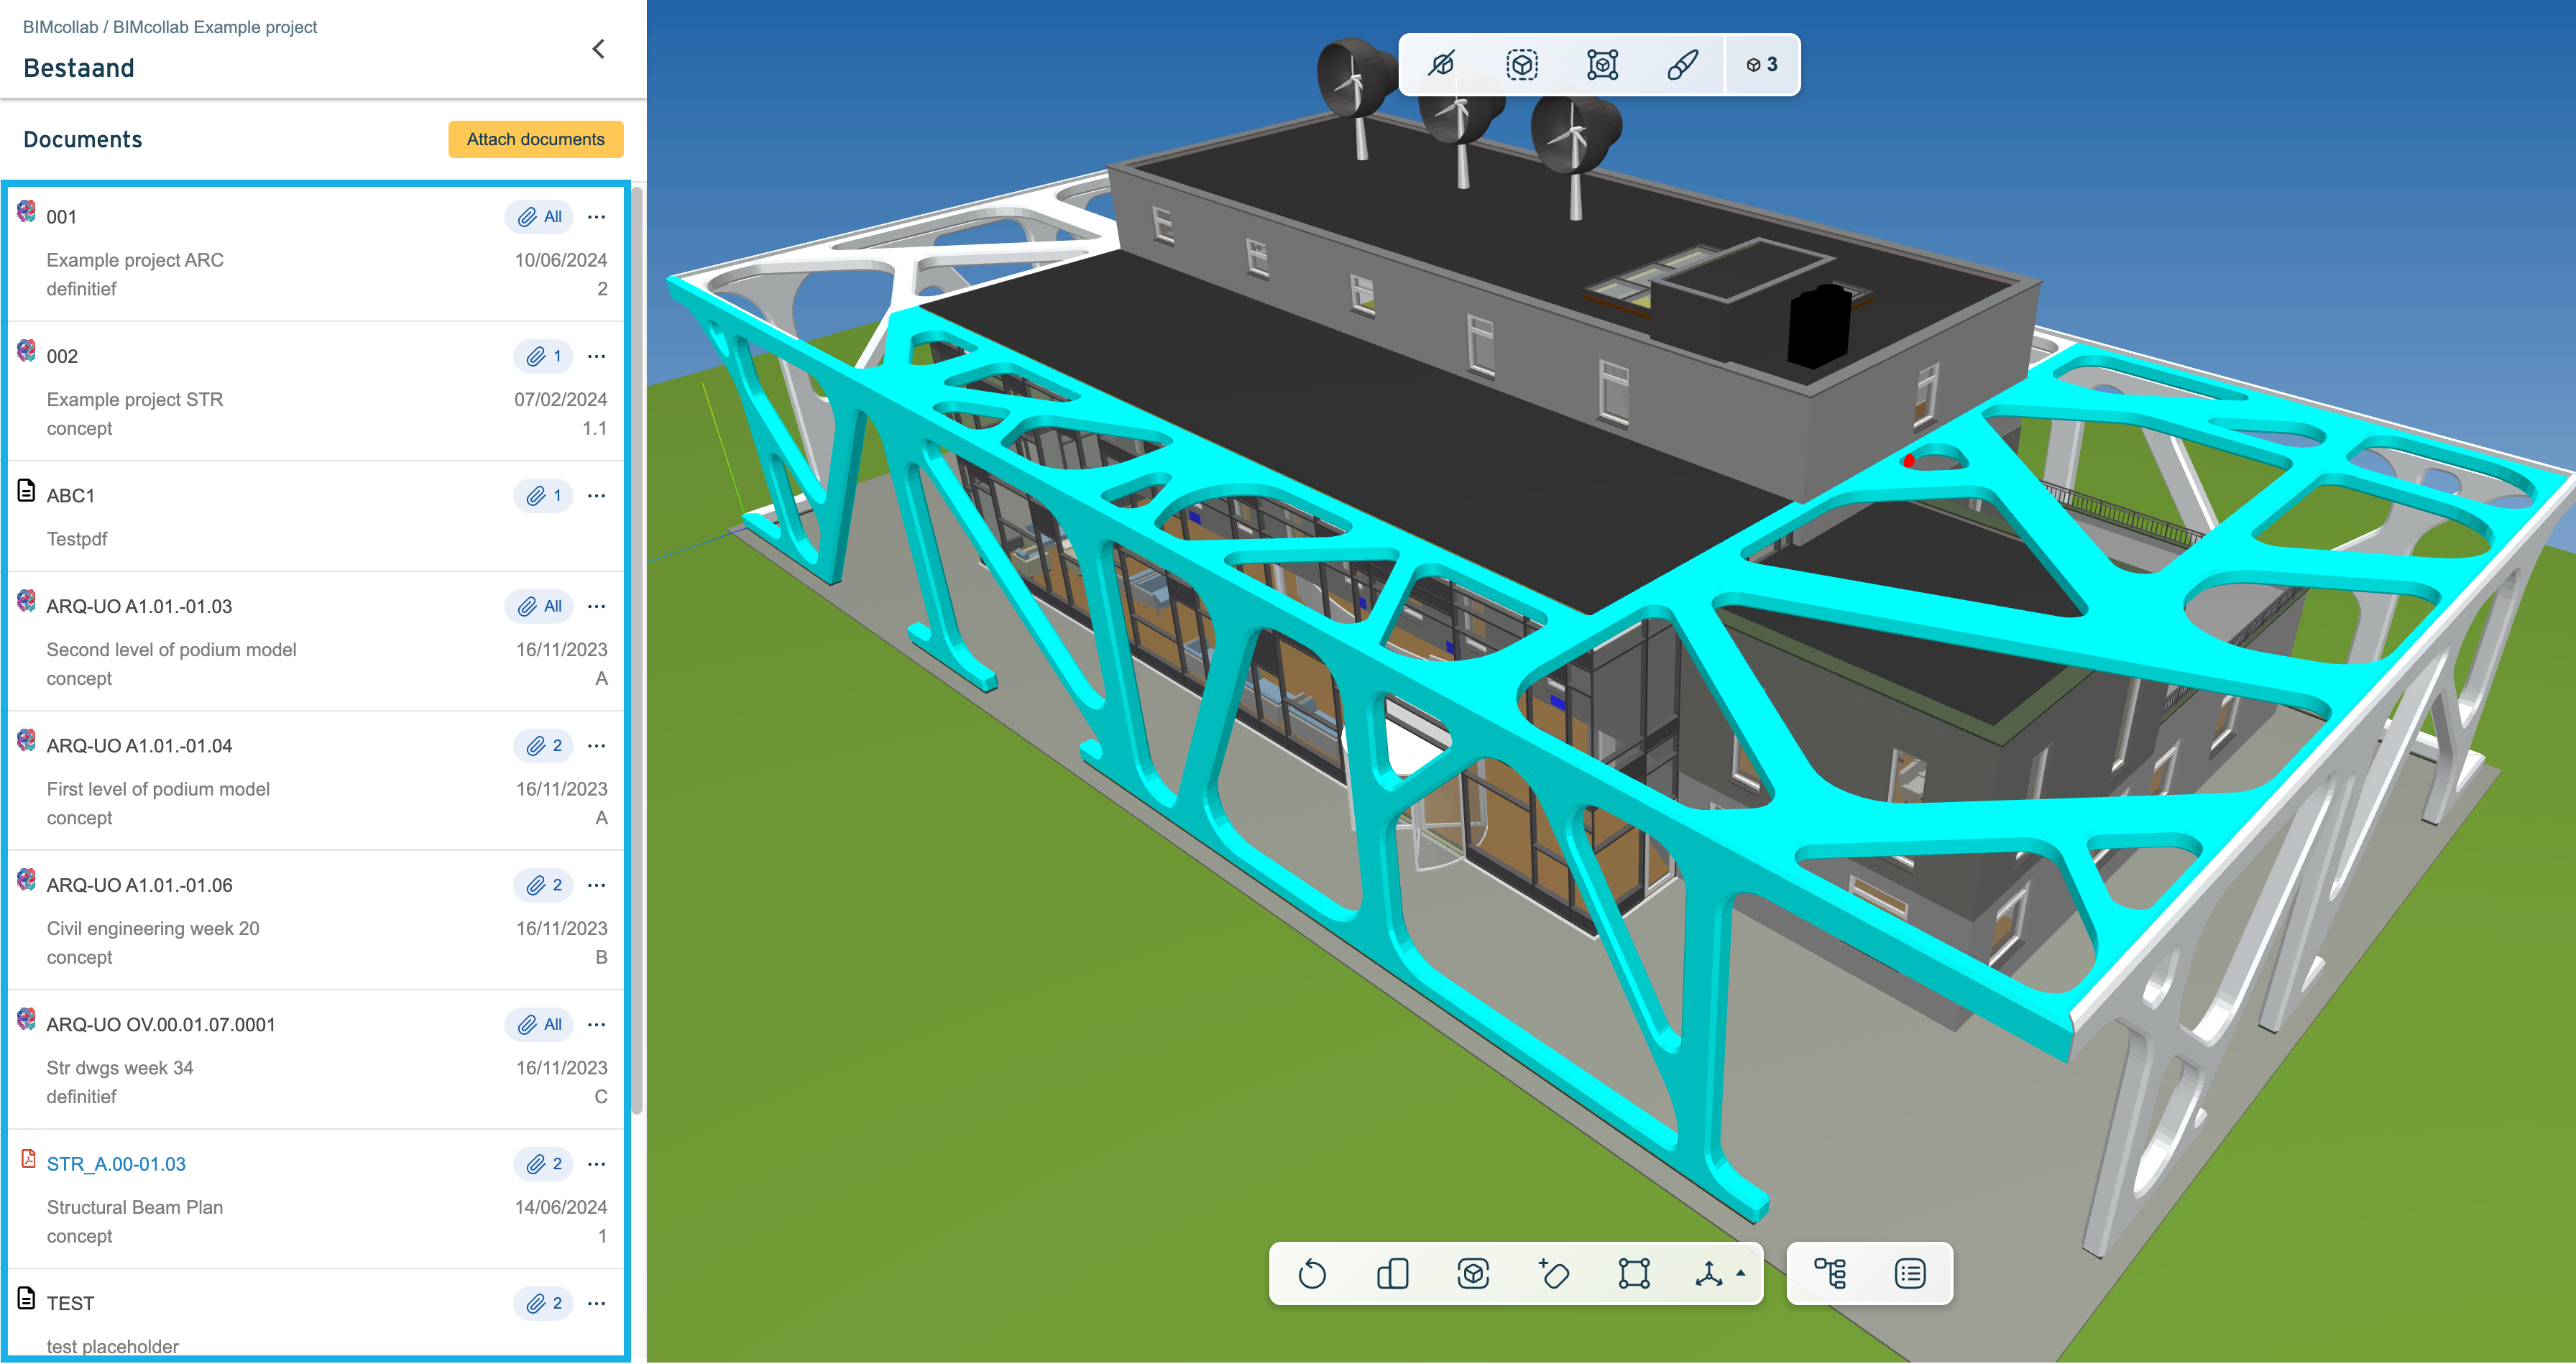Select the ARQ-UO OV.00.01.07.0001 title
The image size is (2576, 1364).
(x=161, y=1024)
